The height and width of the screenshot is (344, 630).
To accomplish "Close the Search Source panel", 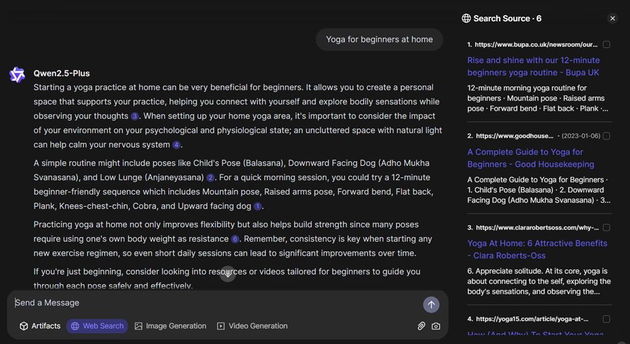I will point(612,18).
